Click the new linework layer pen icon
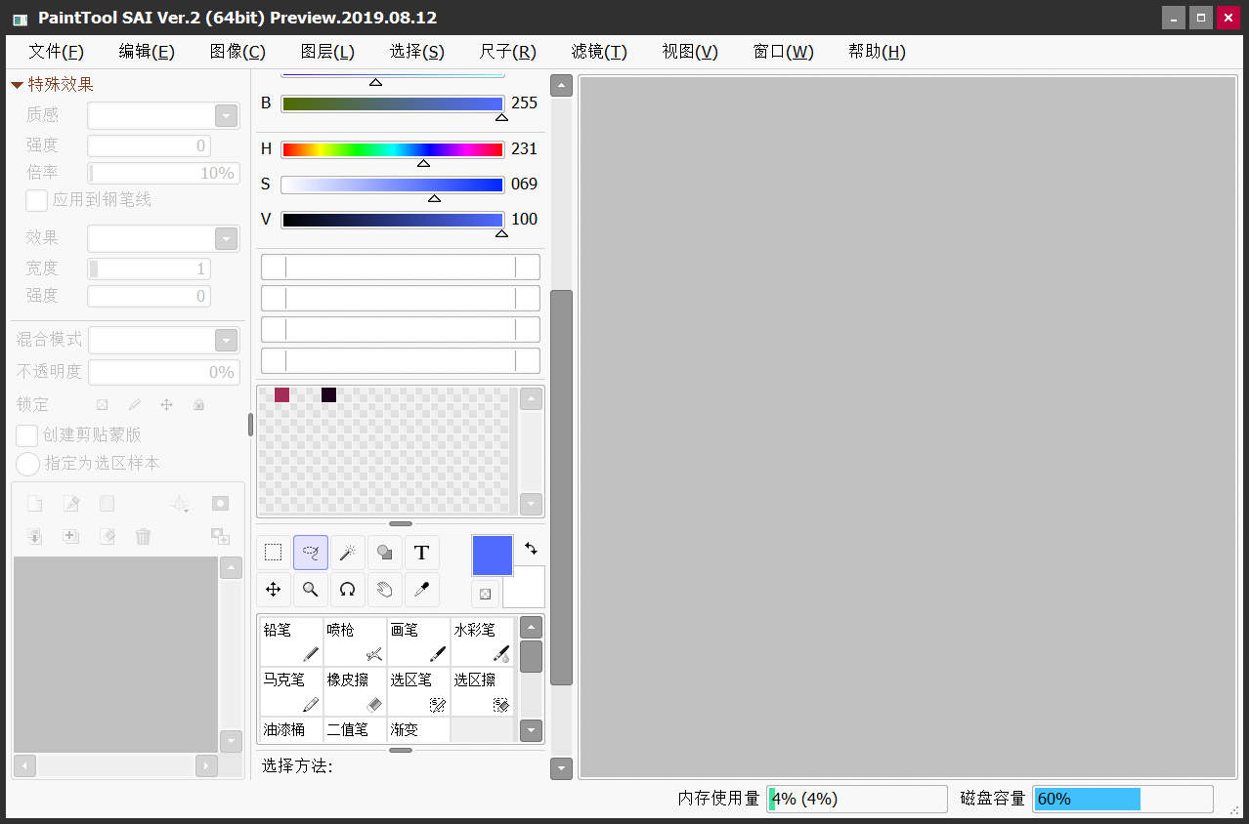 coord(71,504)
